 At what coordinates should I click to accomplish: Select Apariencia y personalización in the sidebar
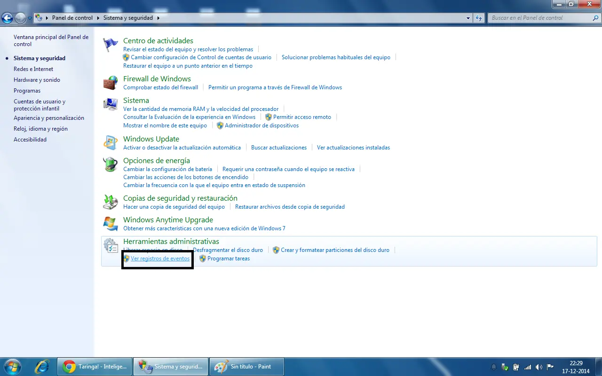tap(49, 118)
